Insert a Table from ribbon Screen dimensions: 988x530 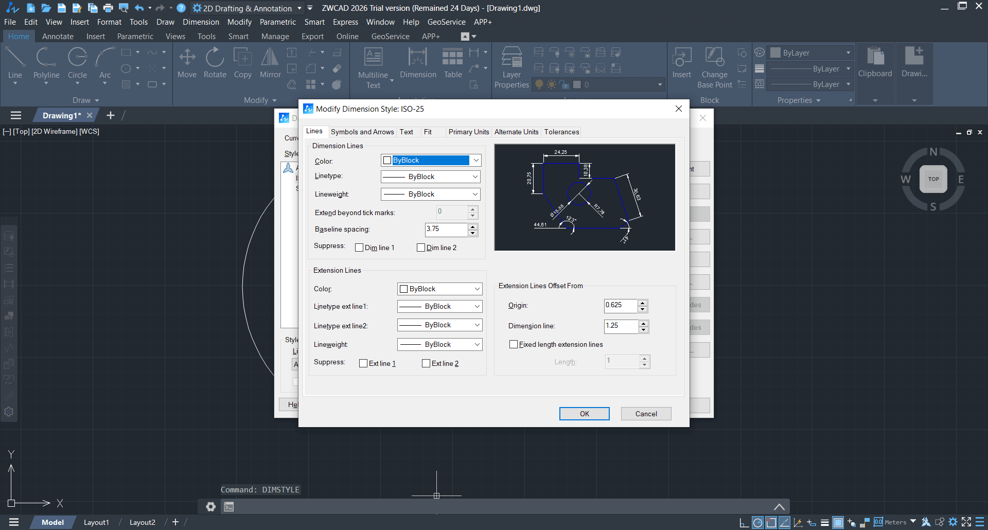[453, 63]
